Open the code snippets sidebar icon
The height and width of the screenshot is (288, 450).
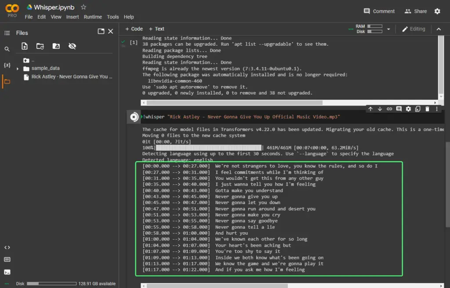click(7, 248)
